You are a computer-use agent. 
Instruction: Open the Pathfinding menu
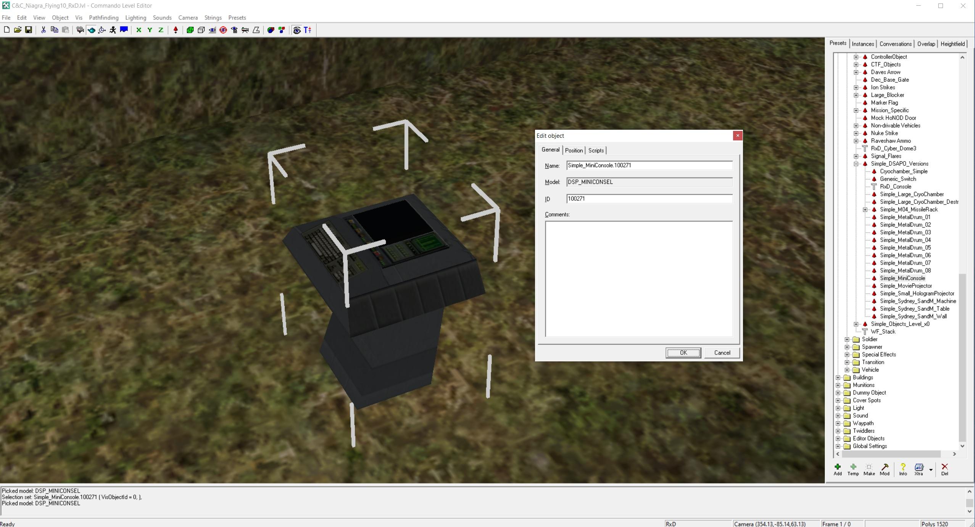pyautogui.click(x=103, y=18)
